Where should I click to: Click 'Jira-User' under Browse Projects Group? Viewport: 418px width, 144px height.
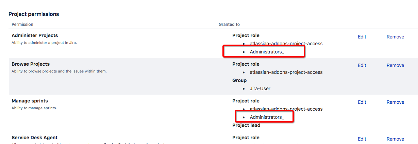[260, 89]
